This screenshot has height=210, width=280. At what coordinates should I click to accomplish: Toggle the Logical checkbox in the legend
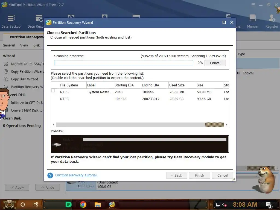(239, 73)
